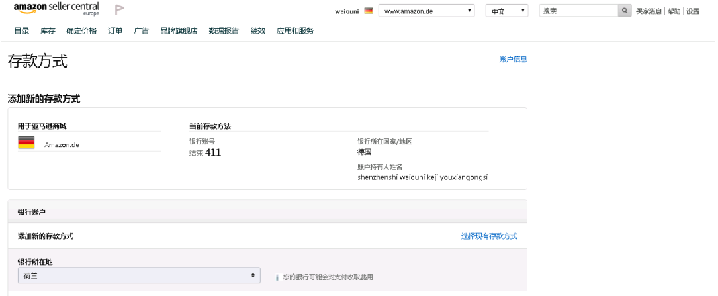Click the 帮助 link
This screenshot has height=296, width=718.
tap(674, 11)
